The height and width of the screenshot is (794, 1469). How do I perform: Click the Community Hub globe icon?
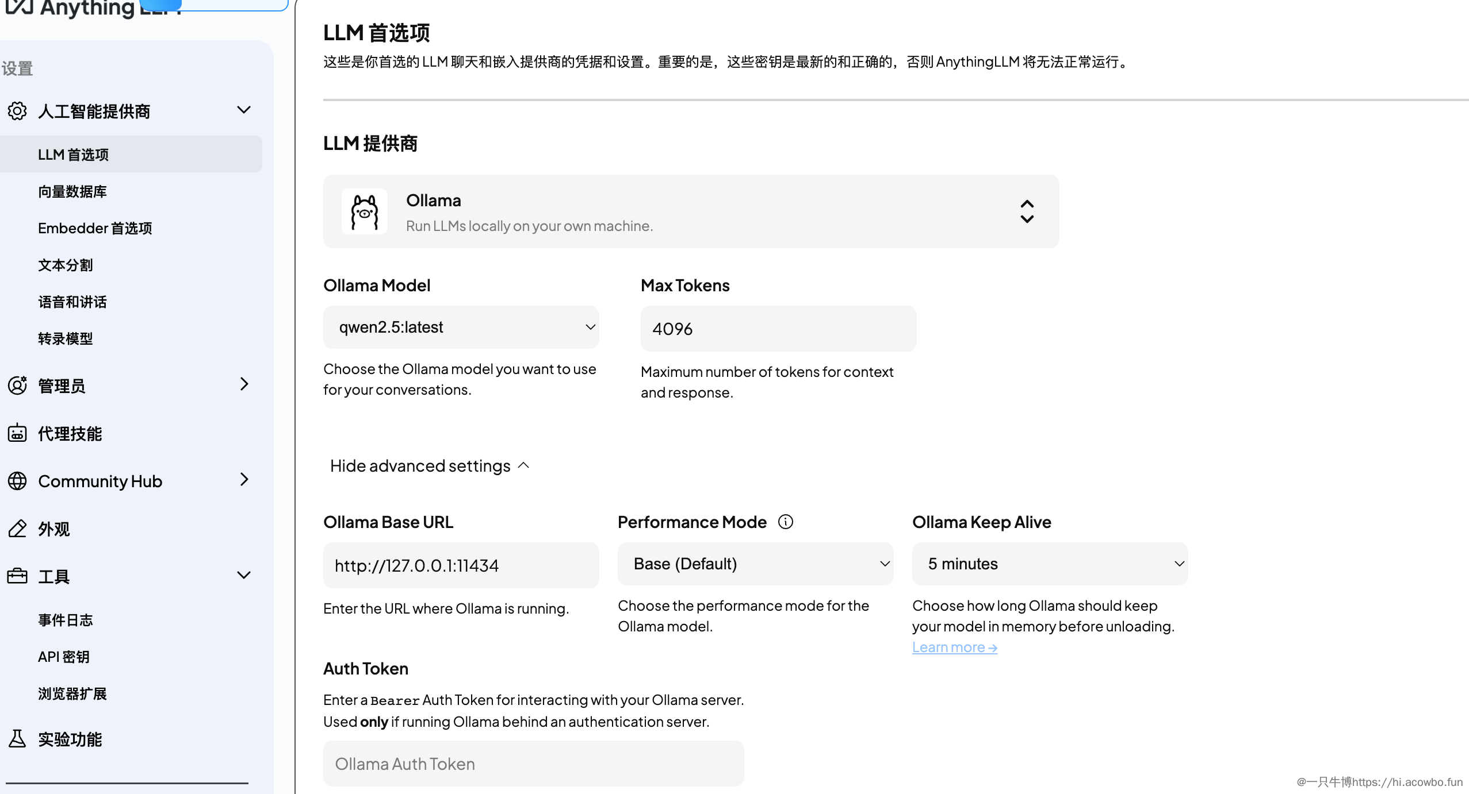click(17, 481)
